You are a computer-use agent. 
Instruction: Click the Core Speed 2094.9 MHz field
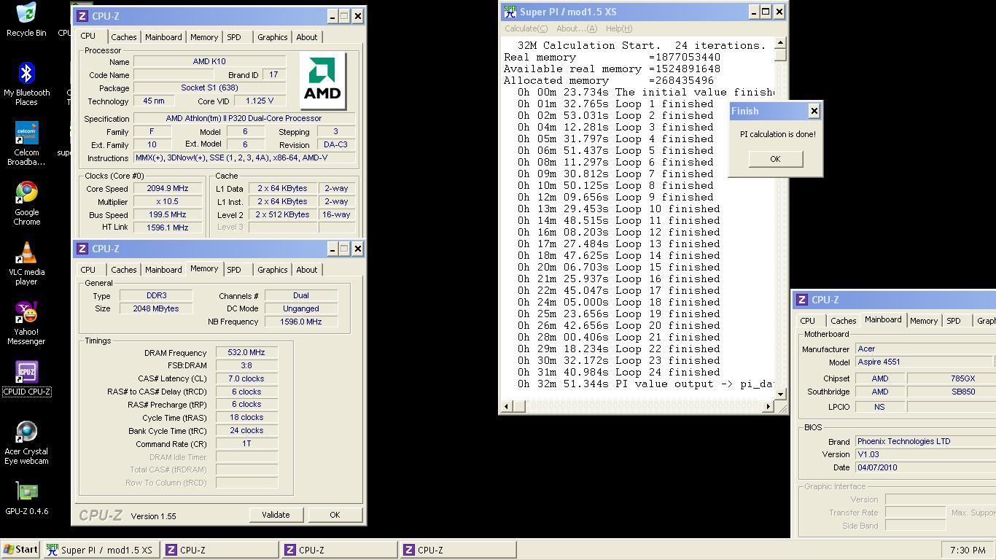[167, 188]
